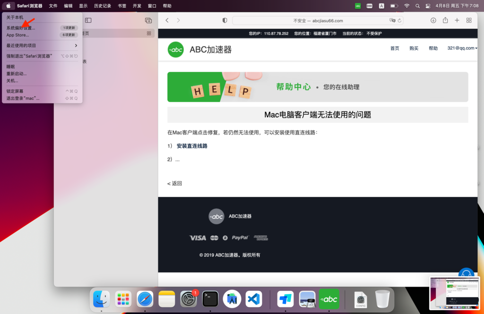Viewport: 484px width, 314px height.
Task: Open 购买 in the site navigation
Action: click(x=414, y=48)
